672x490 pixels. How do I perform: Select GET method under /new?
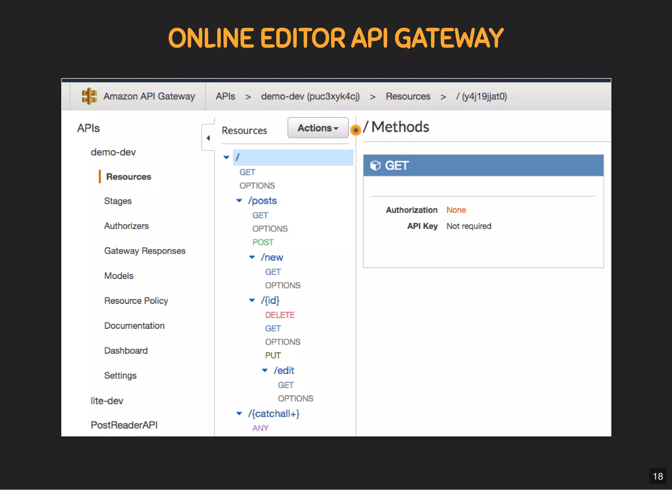point(273,272)
